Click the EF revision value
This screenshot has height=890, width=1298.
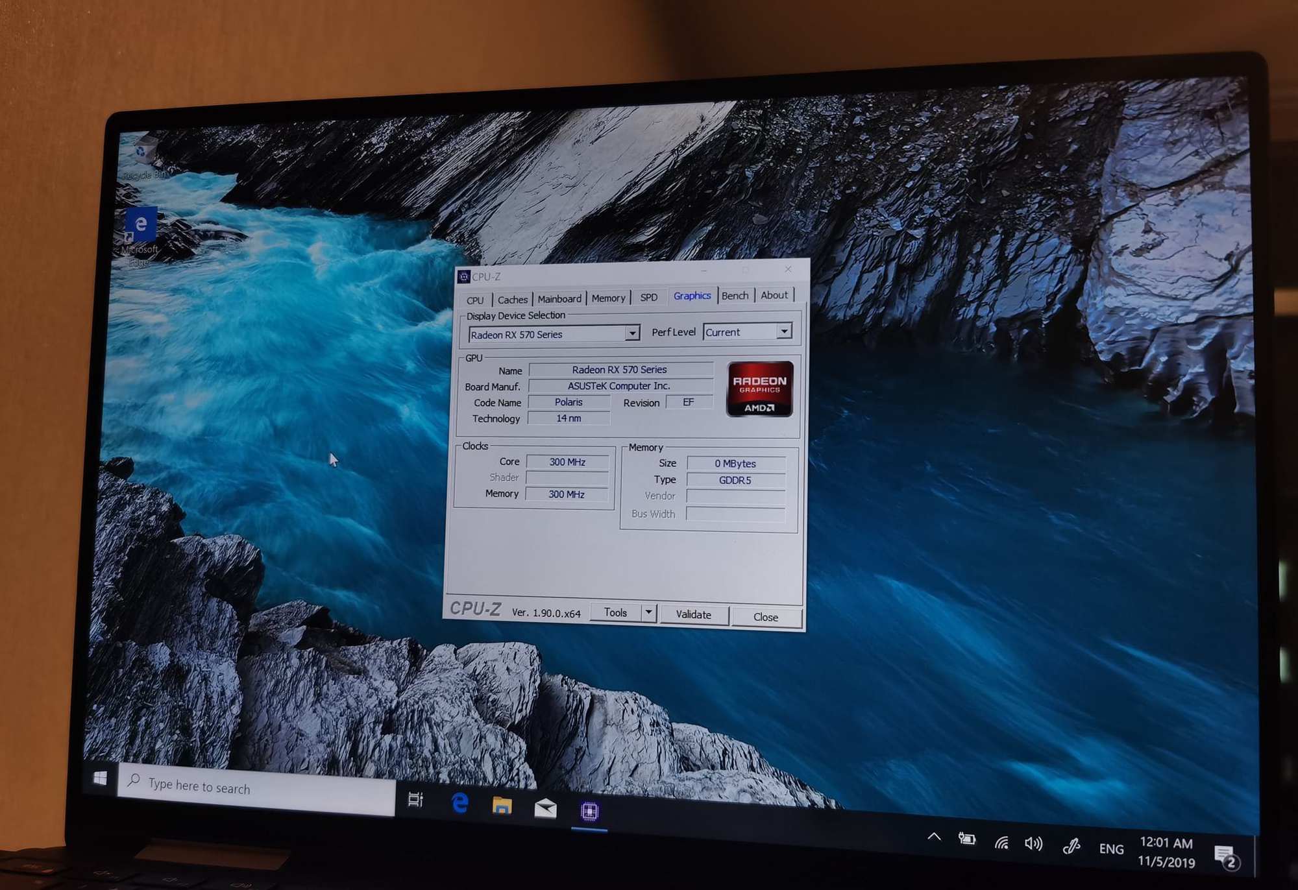pos(689,402)
